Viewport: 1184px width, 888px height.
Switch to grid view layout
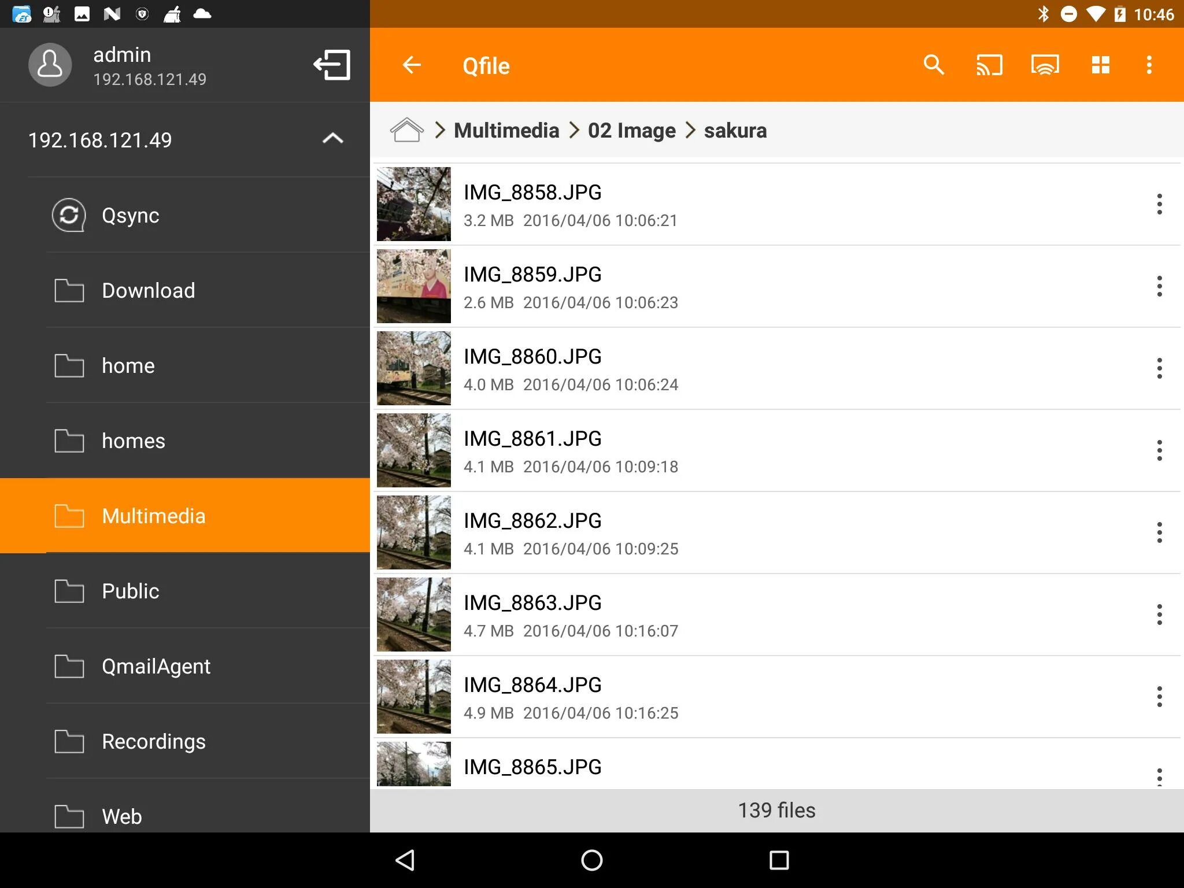click(1100, 65)
